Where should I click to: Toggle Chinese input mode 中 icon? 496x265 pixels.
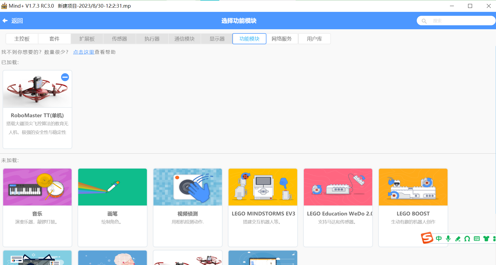pos(439,239)
